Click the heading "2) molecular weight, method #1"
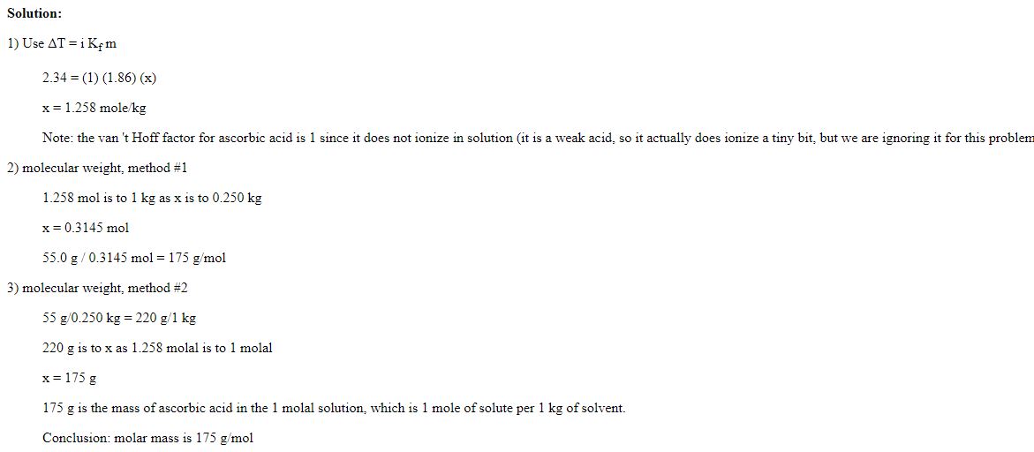1034x452 pixels. [97, 168]
